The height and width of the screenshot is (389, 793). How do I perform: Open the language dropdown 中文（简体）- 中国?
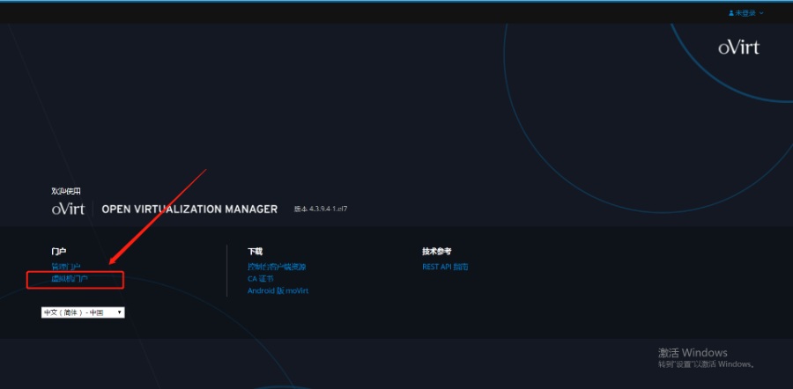pyautogui.click(x=83, y=312)
